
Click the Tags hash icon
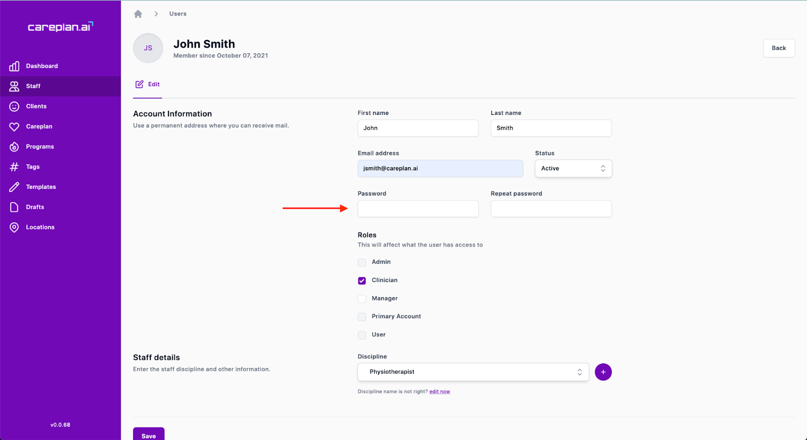pos(14,167)
